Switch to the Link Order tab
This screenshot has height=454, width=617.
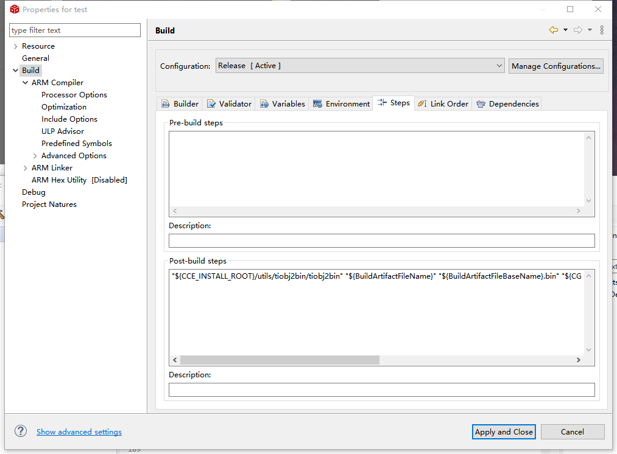click(443, 104)
